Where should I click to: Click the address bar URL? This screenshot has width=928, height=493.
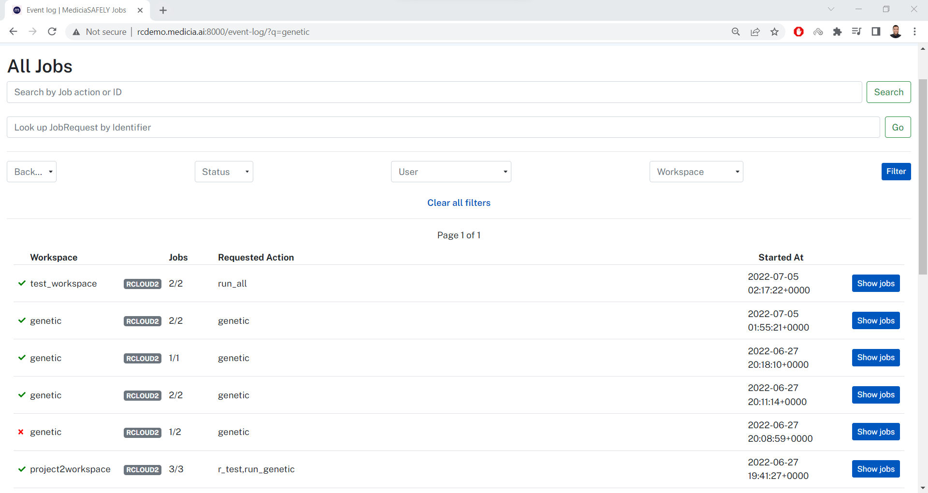223,32
